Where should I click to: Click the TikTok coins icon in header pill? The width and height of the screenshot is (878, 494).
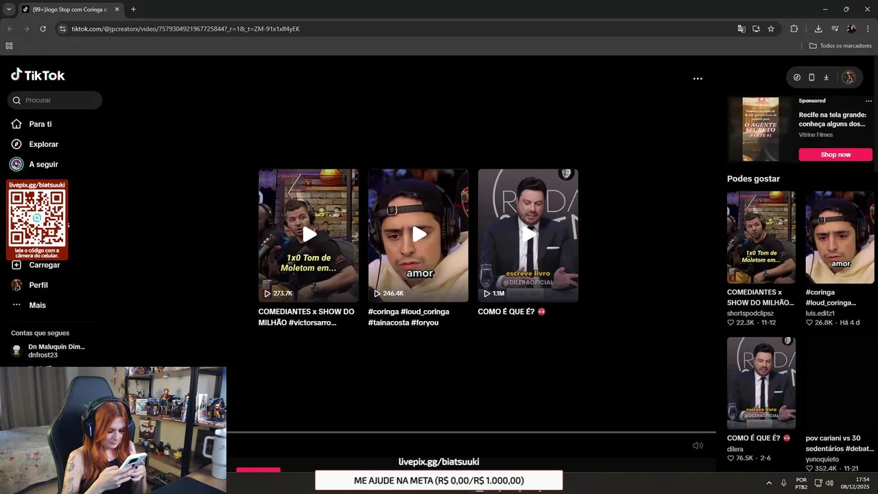(796, 78)
